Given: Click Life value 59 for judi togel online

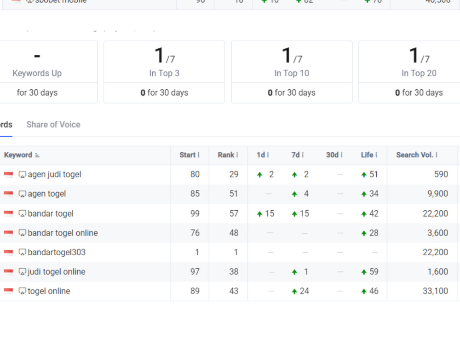Looking at the screenshot, I should pos(374,271).
